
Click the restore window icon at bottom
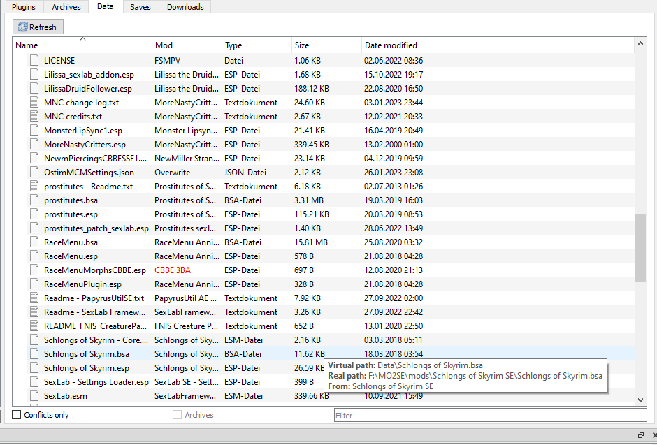pos(641,435)
